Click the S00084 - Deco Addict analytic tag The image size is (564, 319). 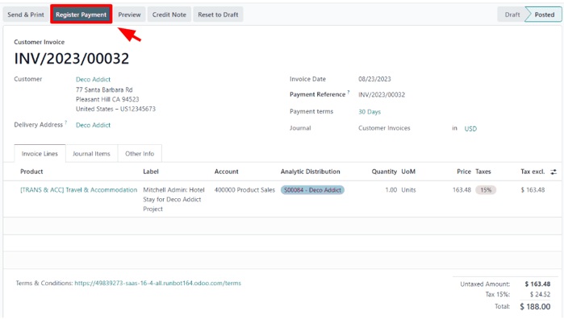[x=312, y=190]
